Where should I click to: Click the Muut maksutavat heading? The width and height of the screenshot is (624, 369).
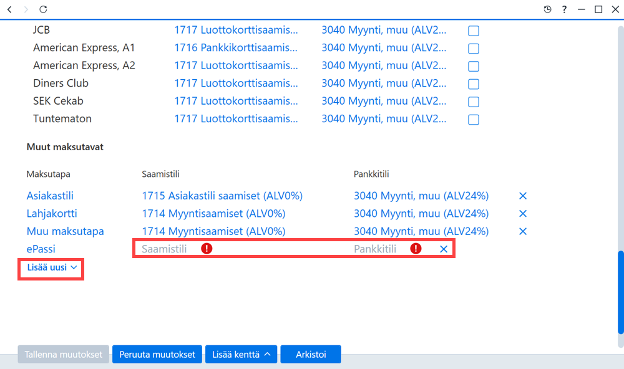pyautogui.click(x=65, y=146)
